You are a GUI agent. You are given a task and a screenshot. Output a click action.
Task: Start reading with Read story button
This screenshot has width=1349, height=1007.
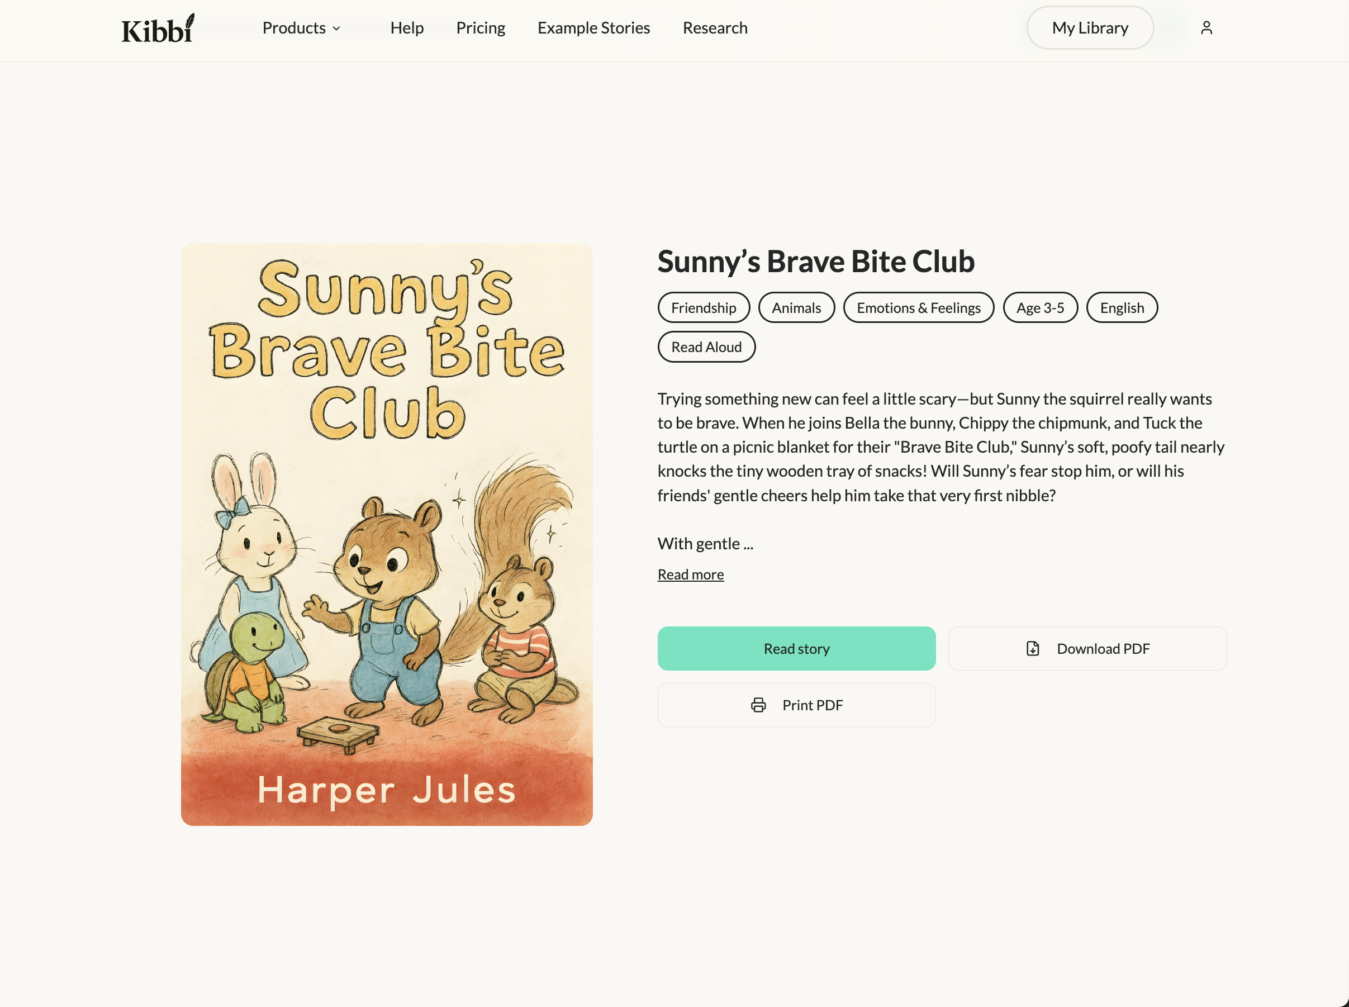796,649
